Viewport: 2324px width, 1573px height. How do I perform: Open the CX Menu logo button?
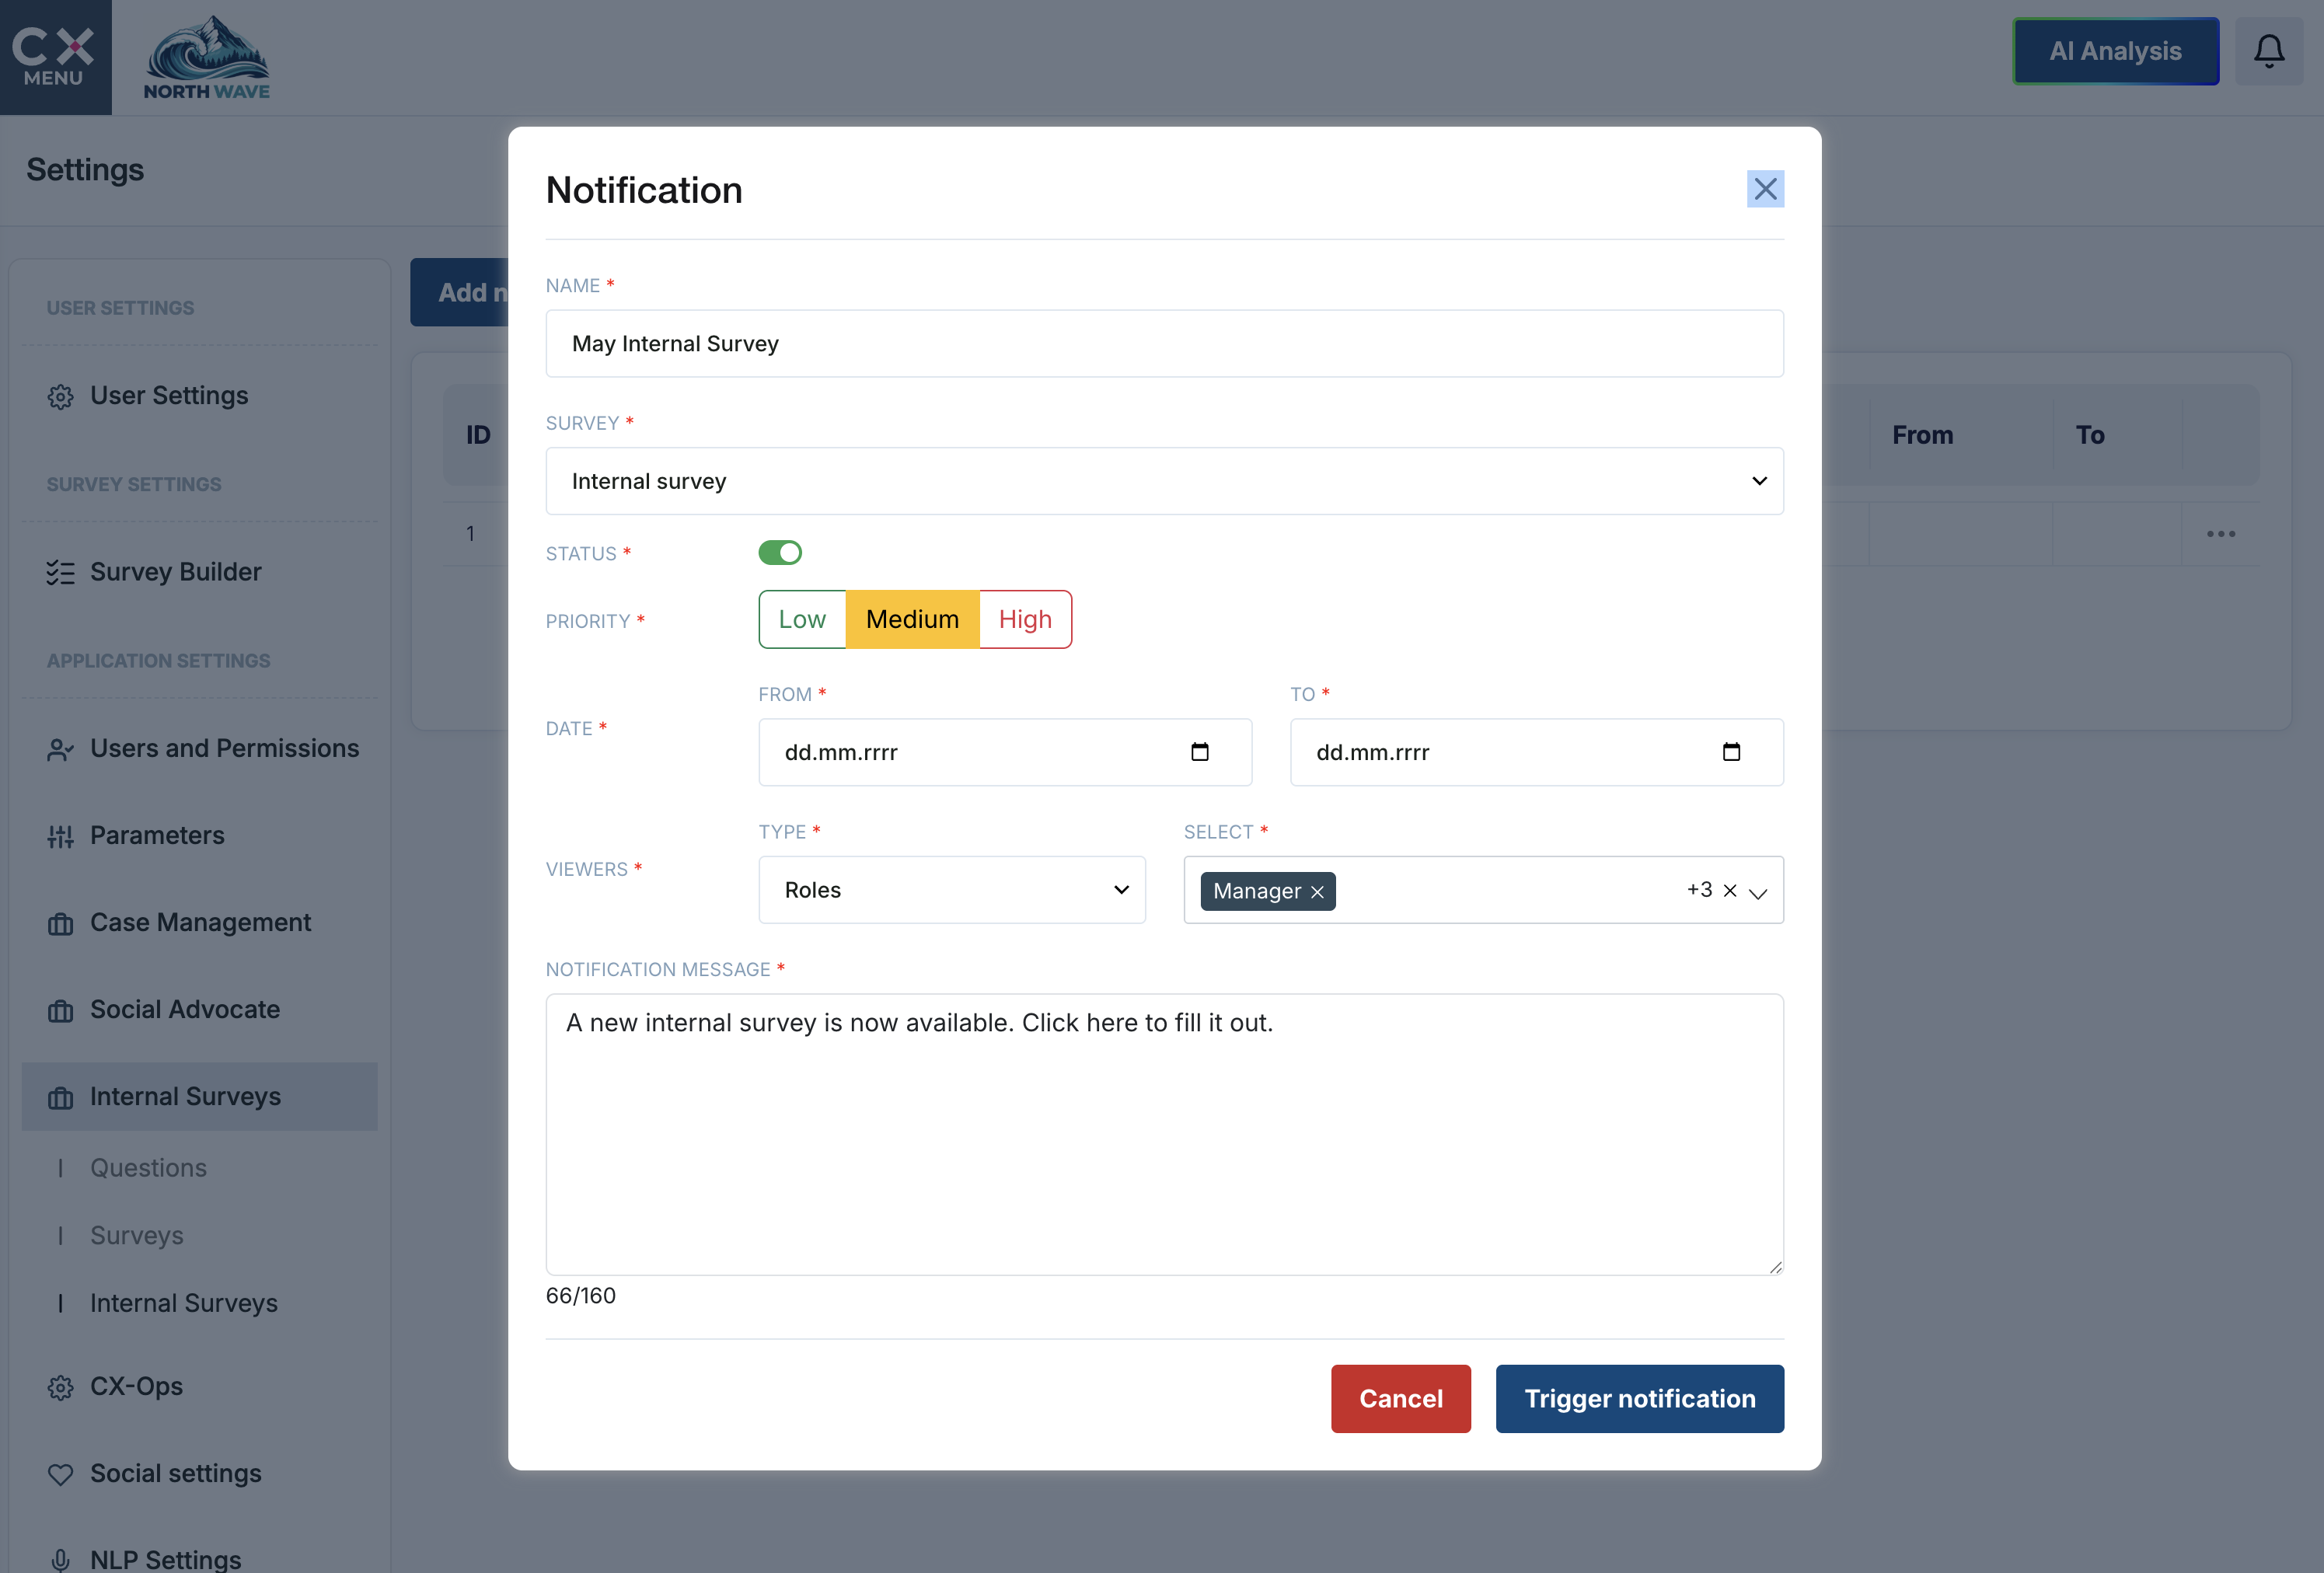click(55, 57)
